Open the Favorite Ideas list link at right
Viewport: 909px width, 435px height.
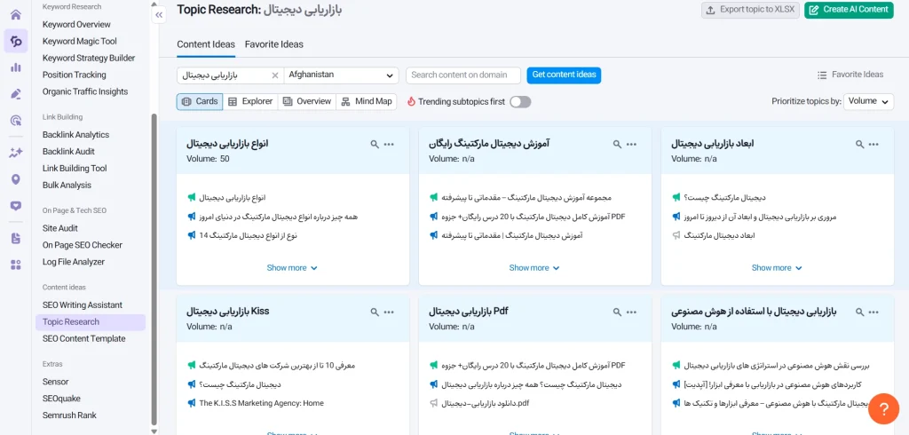(x=850, y=75)
